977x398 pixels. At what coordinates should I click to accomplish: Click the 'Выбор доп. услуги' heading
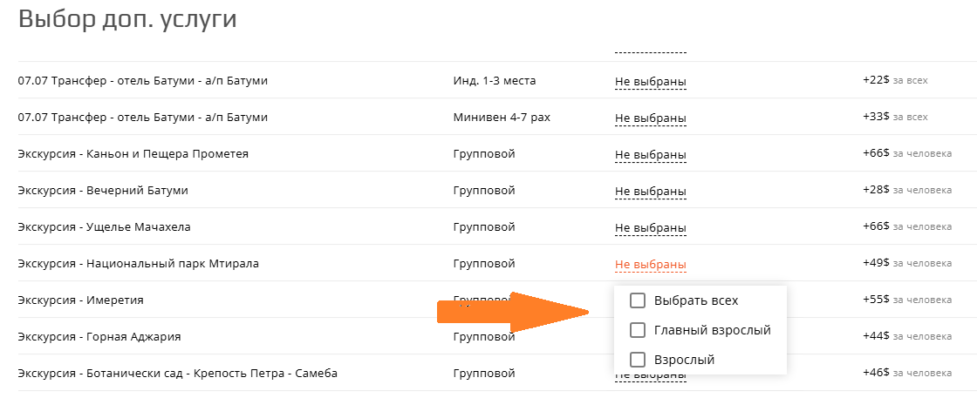127,19
